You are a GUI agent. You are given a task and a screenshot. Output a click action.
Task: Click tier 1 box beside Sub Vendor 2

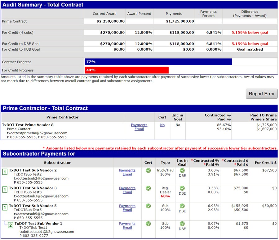point(5,172)
